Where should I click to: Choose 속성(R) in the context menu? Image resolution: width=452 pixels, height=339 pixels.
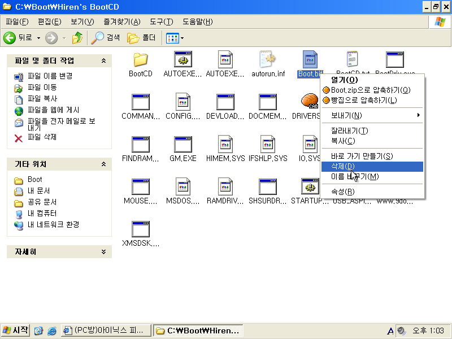tap(343, 192)
